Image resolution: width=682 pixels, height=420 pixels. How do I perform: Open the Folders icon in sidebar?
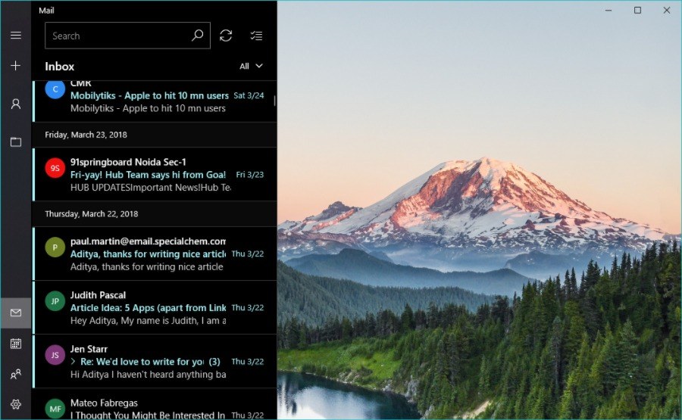(15, 142)
